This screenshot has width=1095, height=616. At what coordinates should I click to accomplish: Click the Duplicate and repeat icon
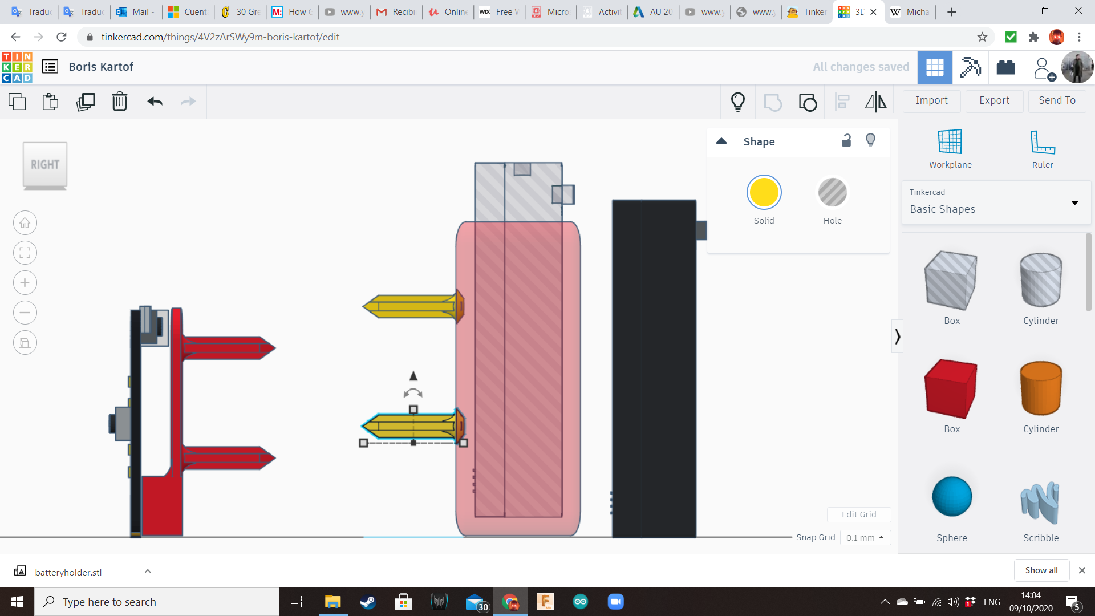tap(86, 102)
